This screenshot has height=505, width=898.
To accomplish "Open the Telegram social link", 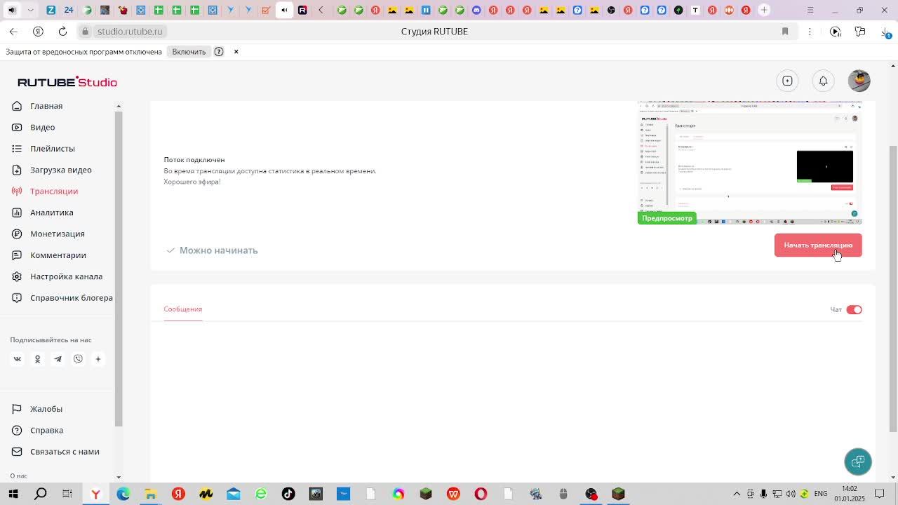I will coord(58,359).
